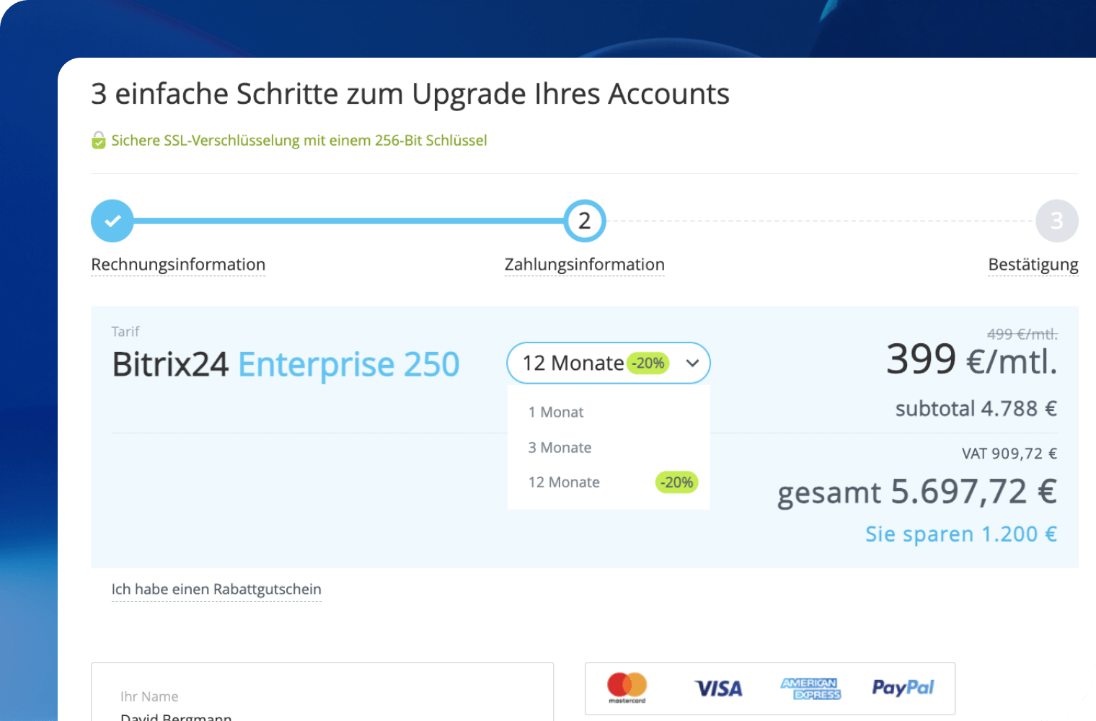Click the Sichere SSL-Verschlüsselung text
The width and height of the screenshot is (1096, 721).
click(299, 140)
